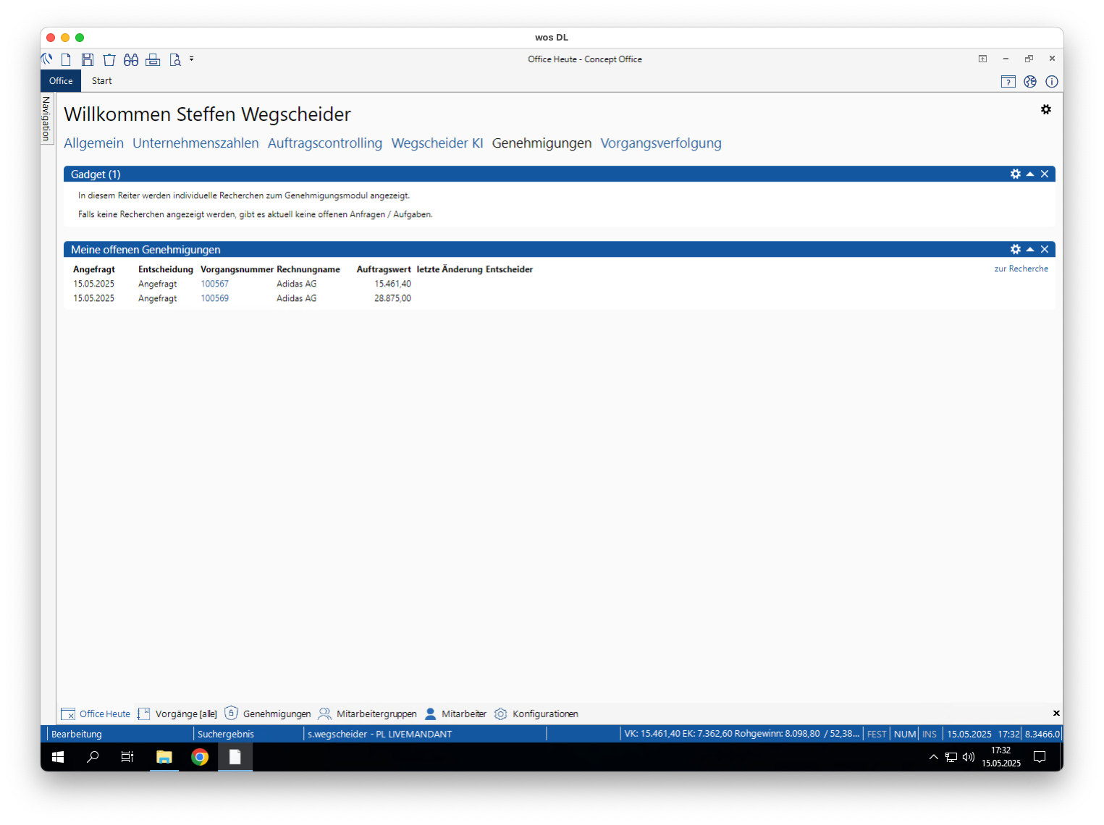Open Windows notification center
The width and height of the screenshot is (1104, 825).
point(1040,757)
